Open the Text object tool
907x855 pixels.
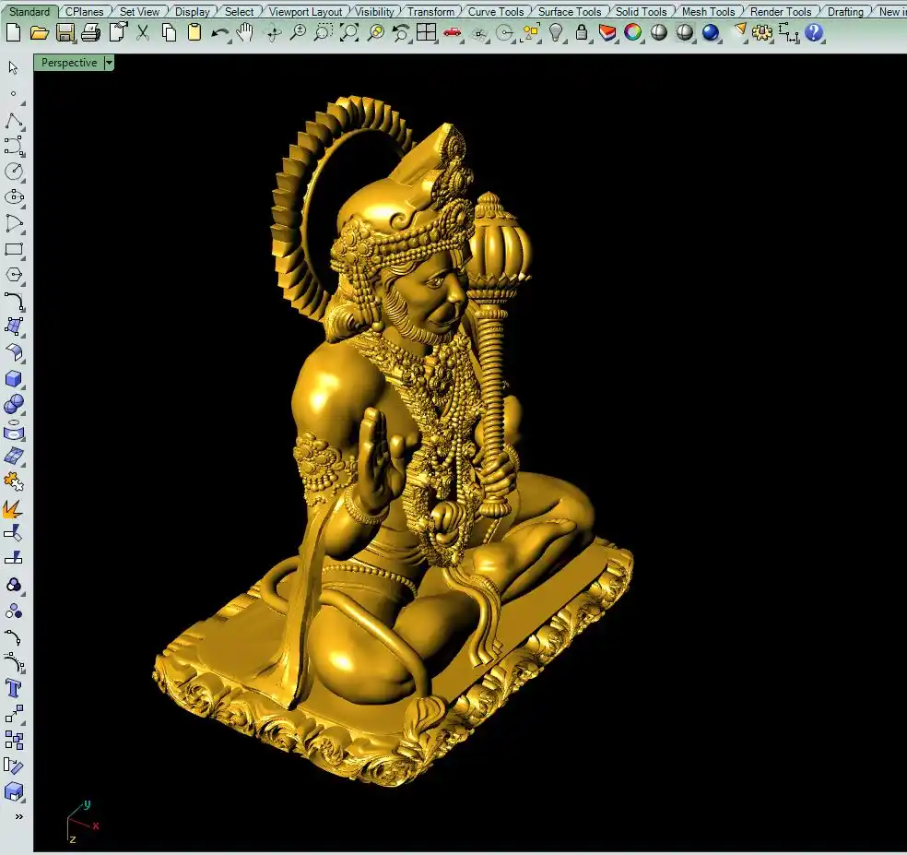click(14, 688)
